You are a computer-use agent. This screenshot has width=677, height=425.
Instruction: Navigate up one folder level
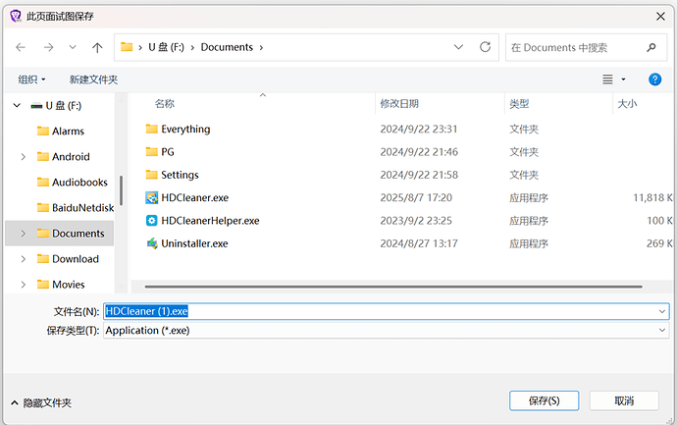97,47
